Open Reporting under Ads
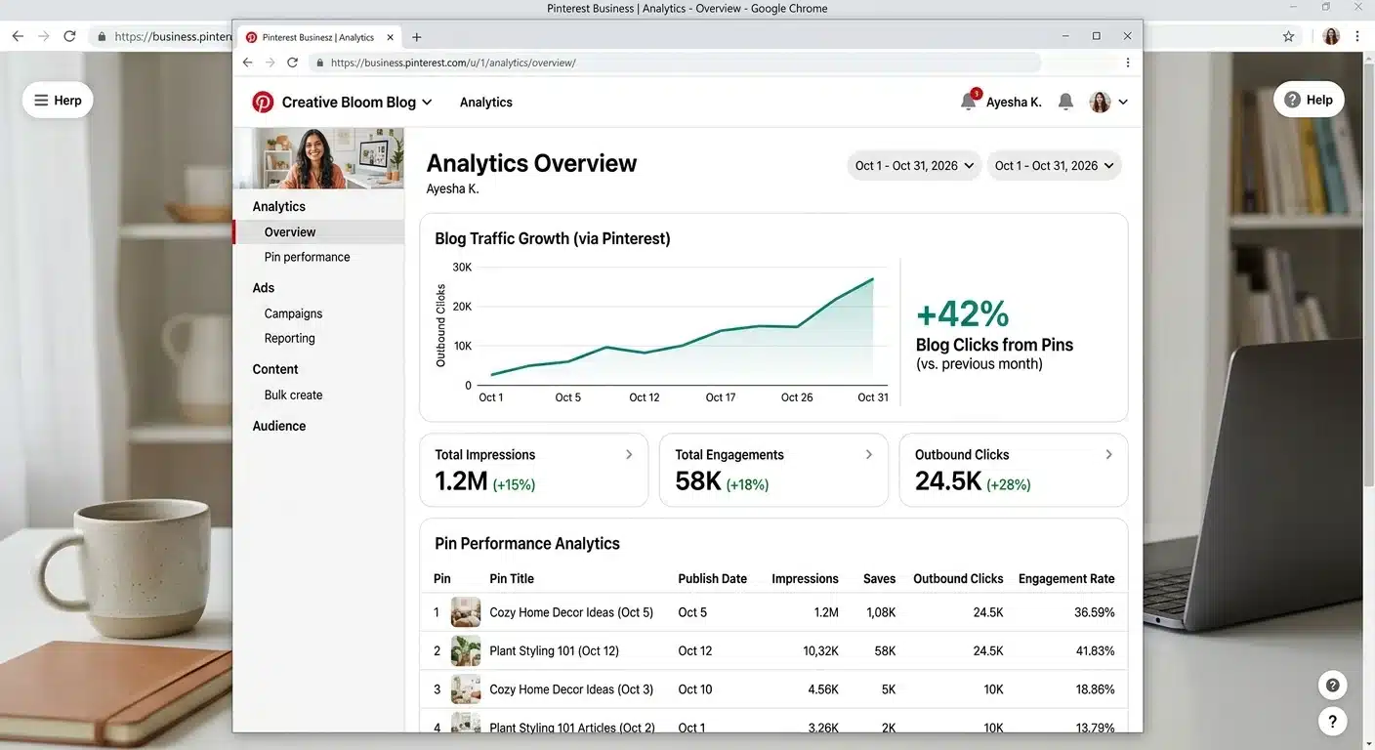Screen dimensions: 1375x750 pyautogui.click(x=289, y=338)
